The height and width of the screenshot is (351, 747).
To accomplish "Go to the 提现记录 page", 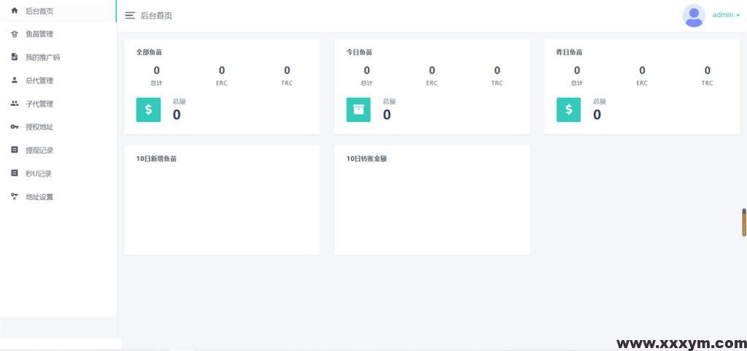I will [39, 150].
